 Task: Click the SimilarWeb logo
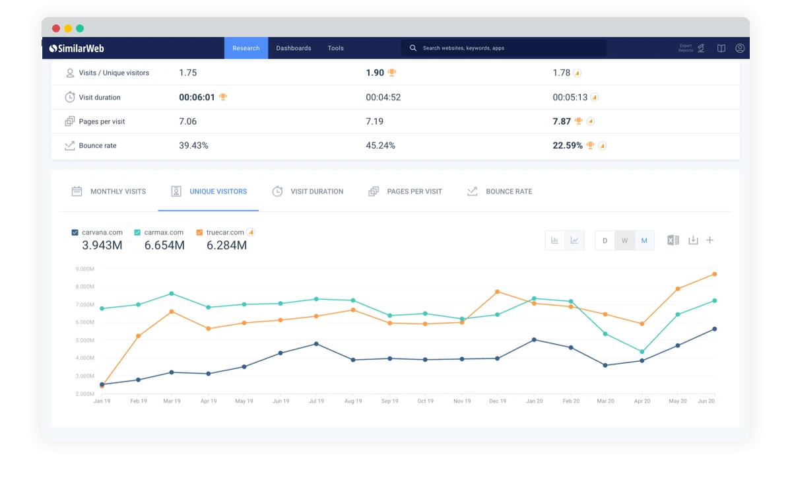77,48
